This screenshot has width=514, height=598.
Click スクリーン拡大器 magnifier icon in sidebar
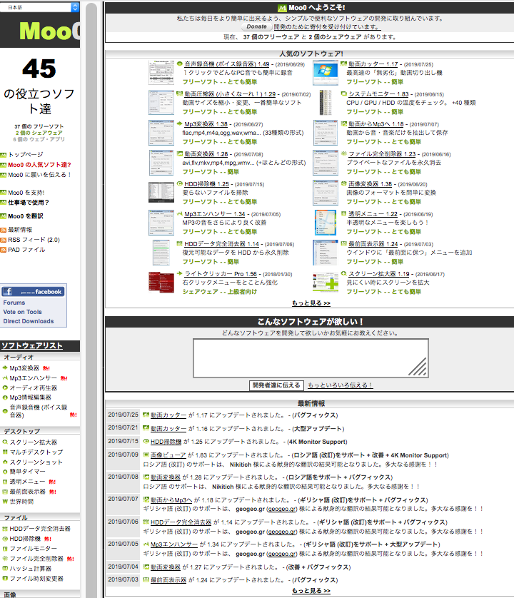(x=5, y=442)
